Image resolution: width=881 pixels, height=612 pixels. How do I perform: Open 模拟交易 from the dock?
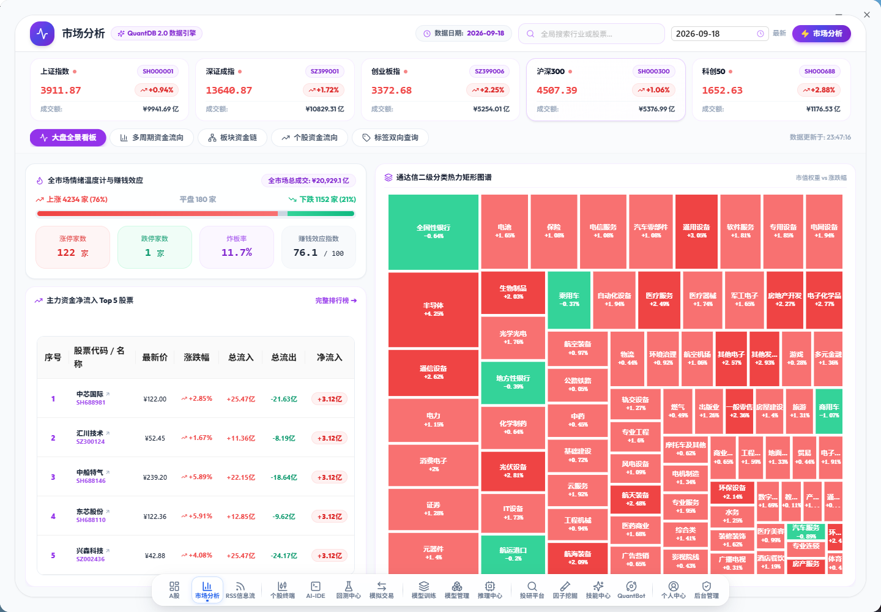pos(382,590)
